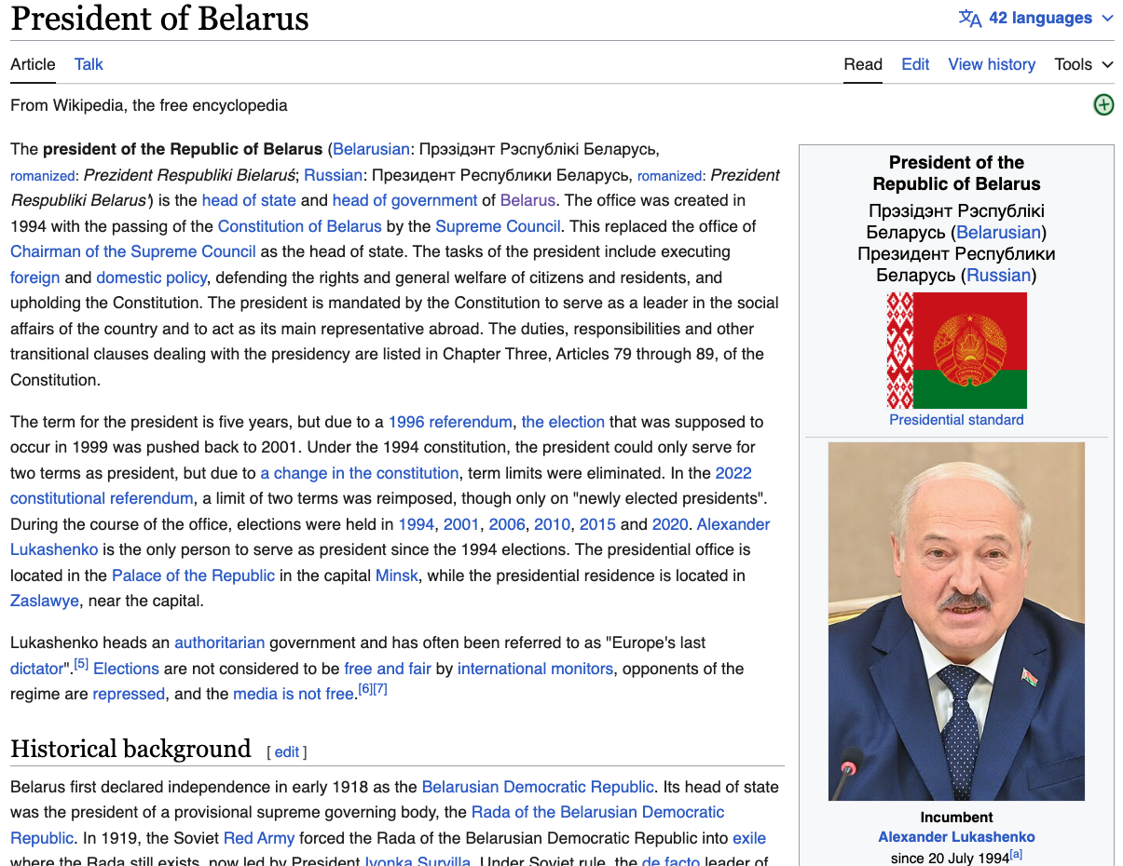Open the head of state link
Screen dimensions: 1123x866
[x=249, y=200]
